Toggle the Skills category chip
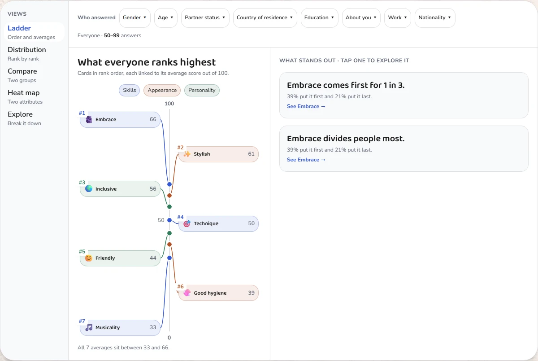 point(130,90)
